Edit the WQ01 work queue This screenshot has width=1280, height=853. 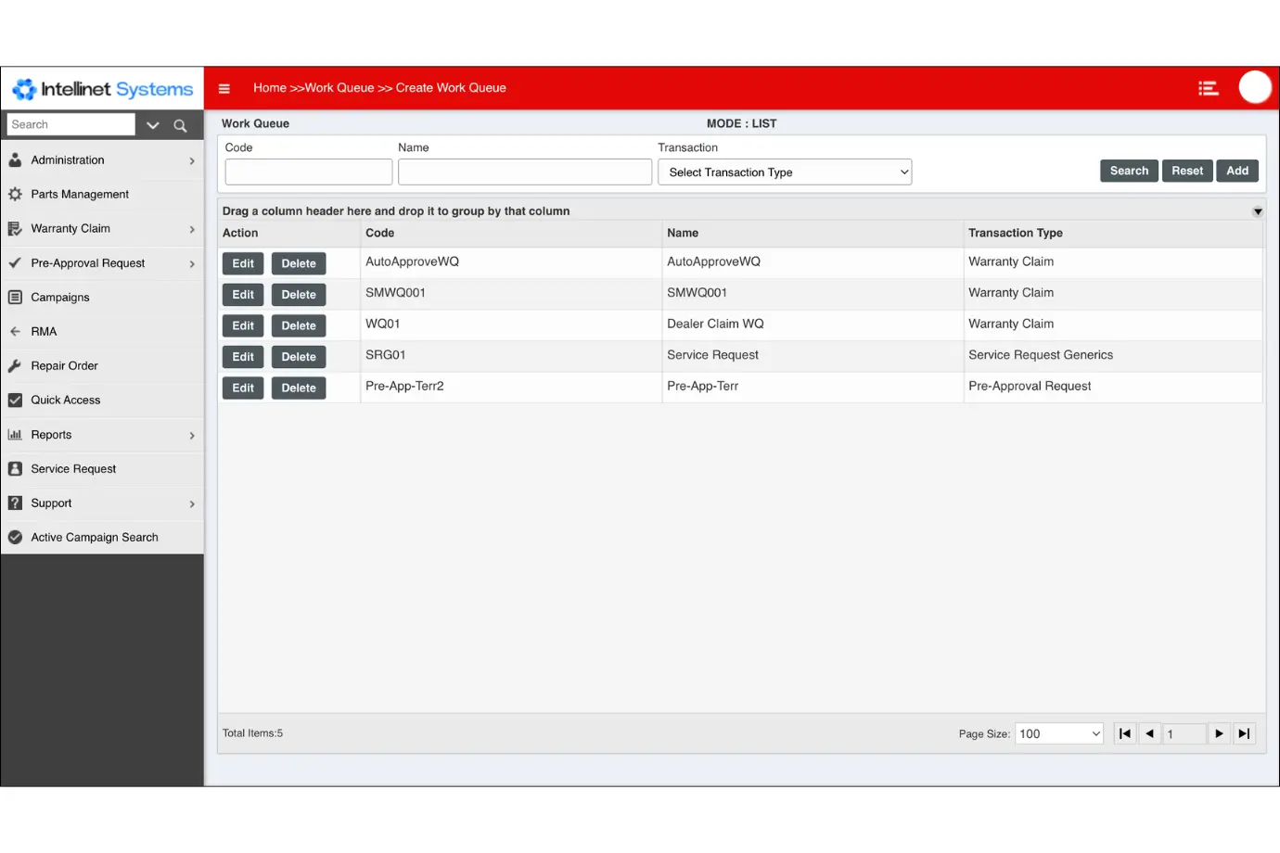(x=243, y=326)
